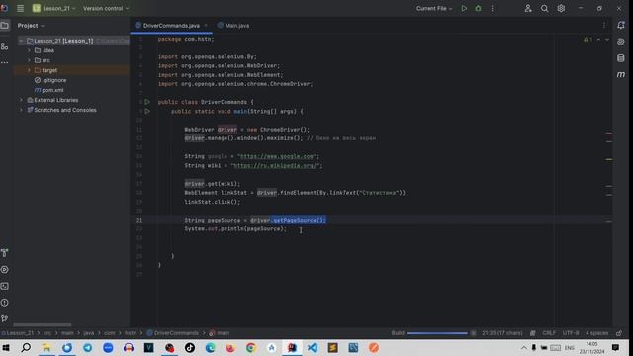Viewport: 633px width, 356px height.
Task: Click the warnings indicator in editor corner
Action: [x=588, y=40]
